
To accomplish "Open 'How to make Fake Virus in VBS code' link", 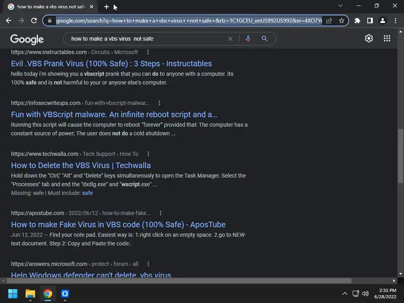I will [118, 224].
